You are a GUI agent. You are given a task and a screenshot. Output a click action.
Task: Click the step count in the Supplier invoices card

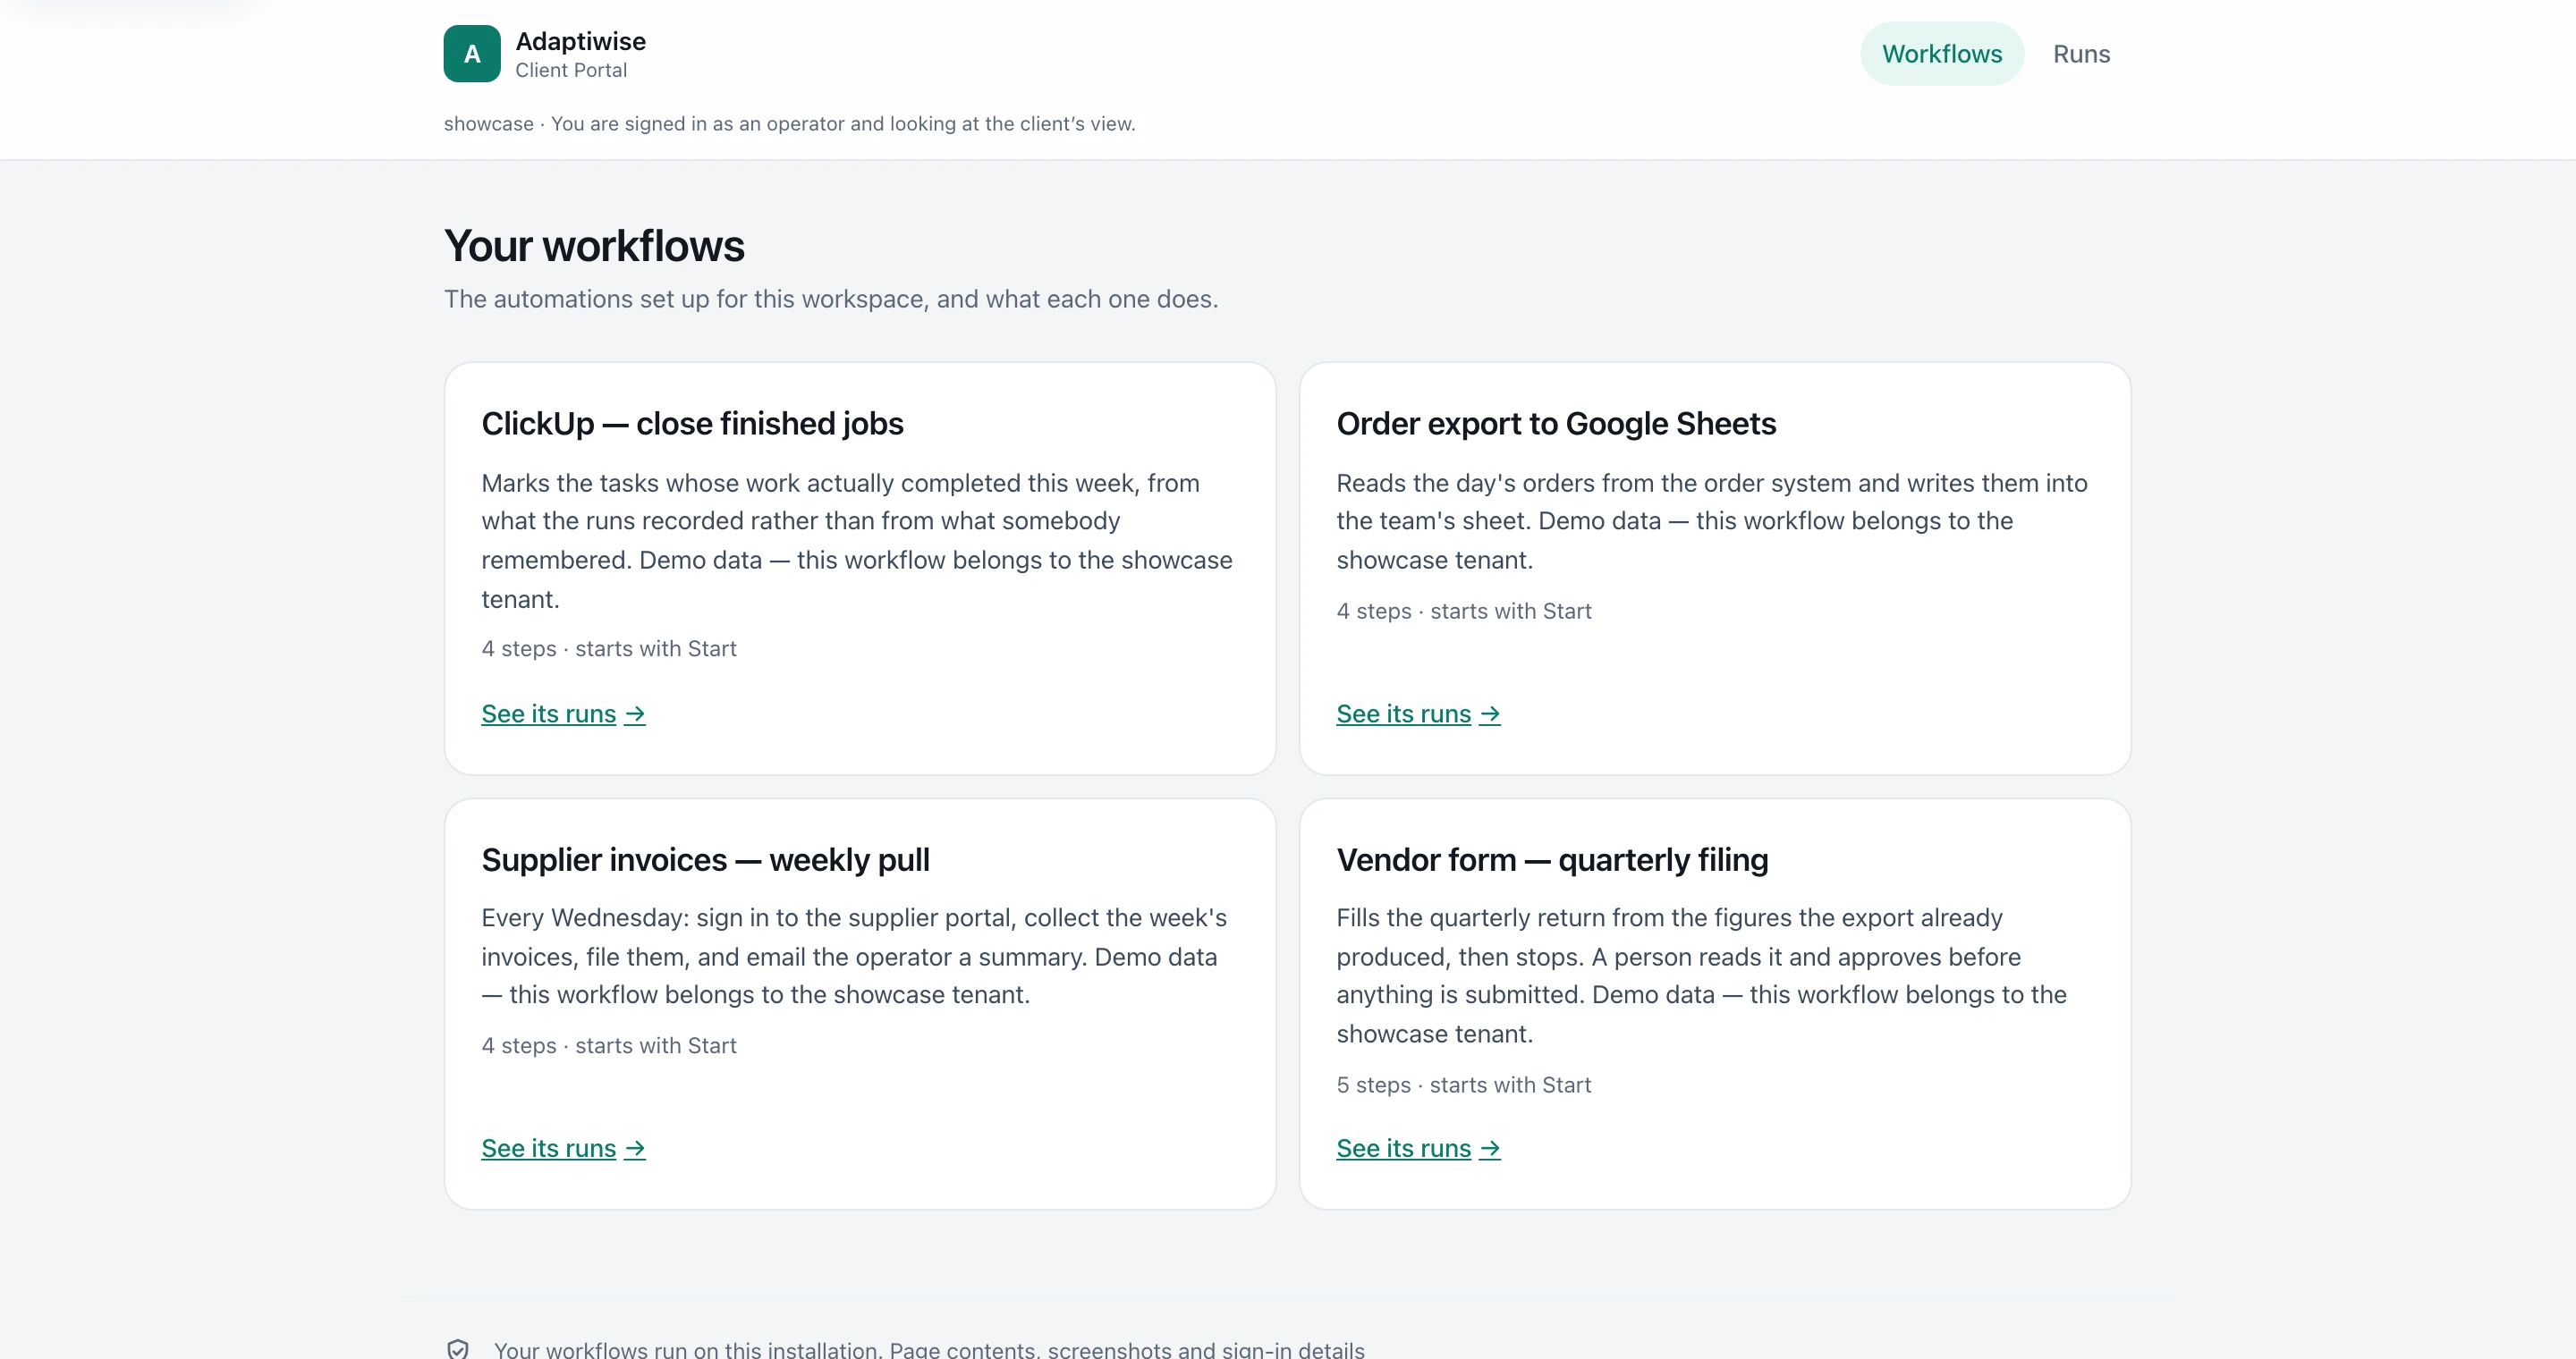(608, 1045)
